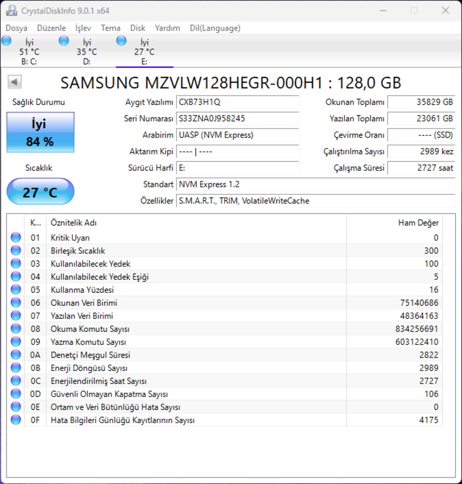Click the Yazılan Toplamı value 23061 GB

[x=421, y=119]
